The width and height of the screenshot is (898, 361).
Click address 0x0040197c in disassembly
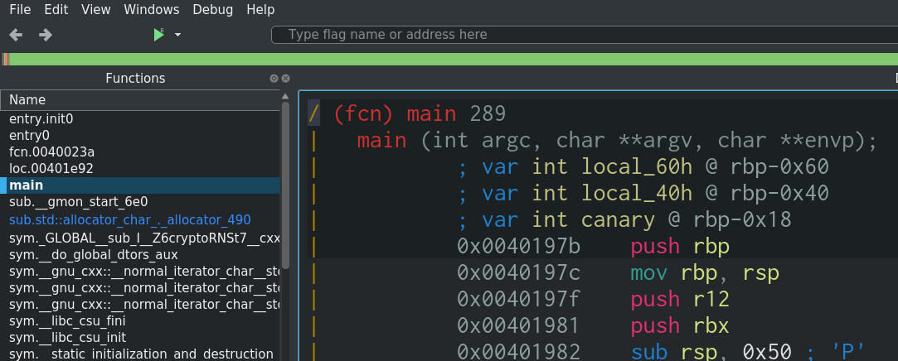(518, 273)
